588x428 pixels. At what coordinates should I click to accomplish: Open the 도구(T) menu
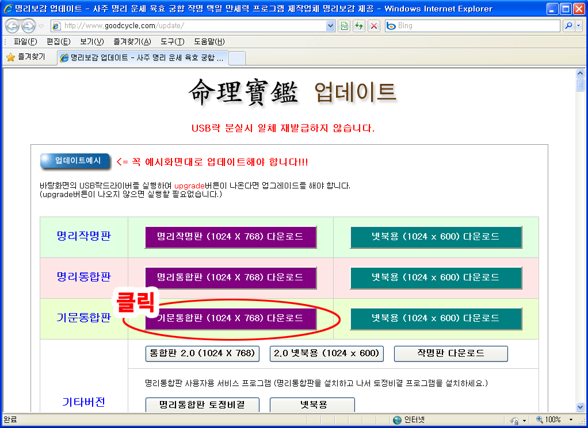click(173, 41)
